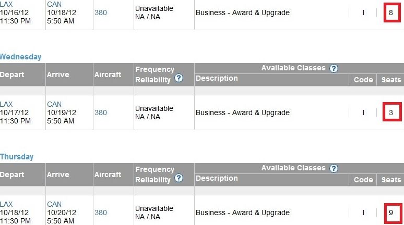Open 380 aircraft link for 10/16/12 flight
404x225 pixels.
101,12
